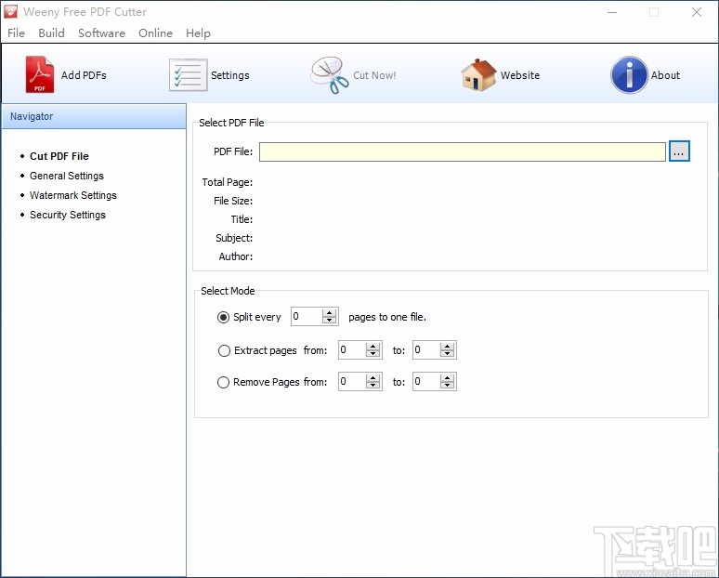The image size is (719, 578).
Task: Open the Online menu
Action: click(155, 33)
